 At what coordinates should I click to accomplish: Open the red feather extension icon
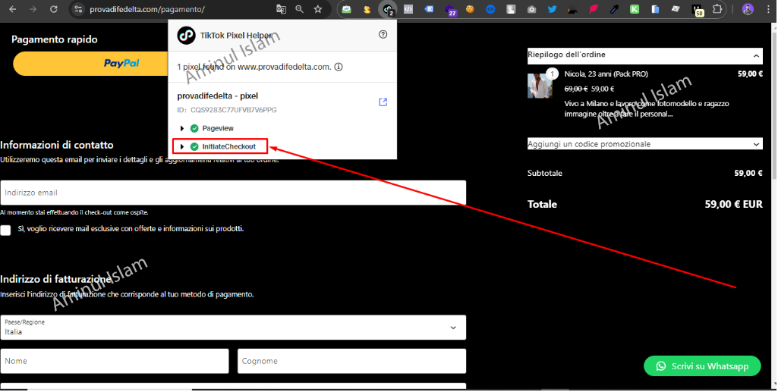click(594, 9)
